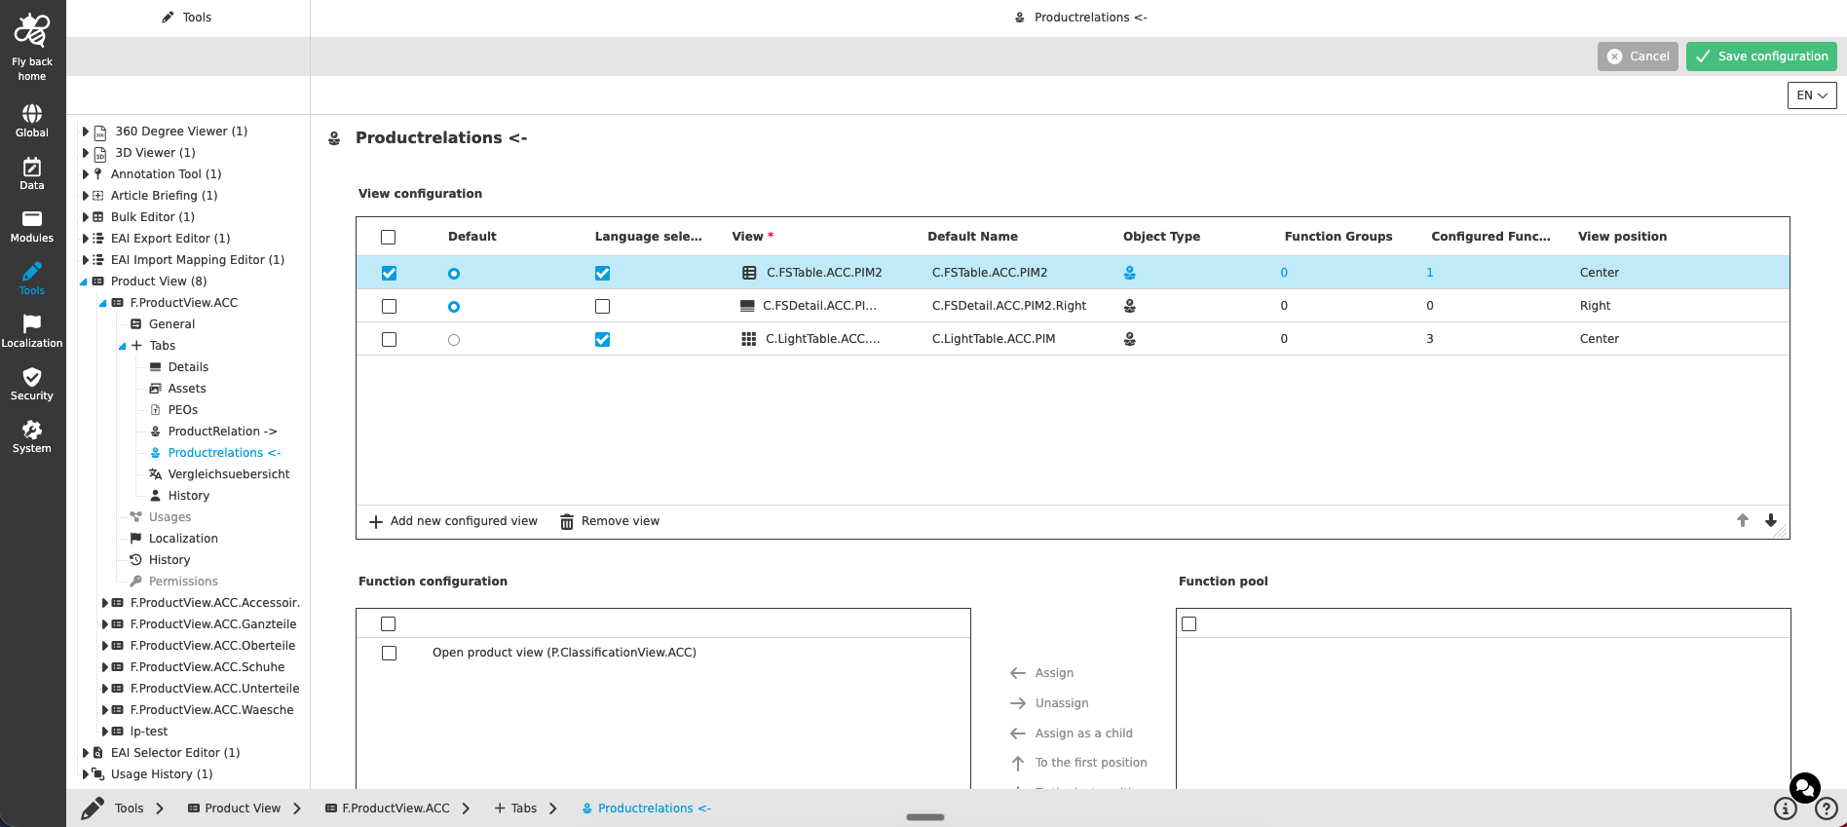The image size is (1847, 827).
Task: Open the Localization sidebar section
Action: (32, 331)
